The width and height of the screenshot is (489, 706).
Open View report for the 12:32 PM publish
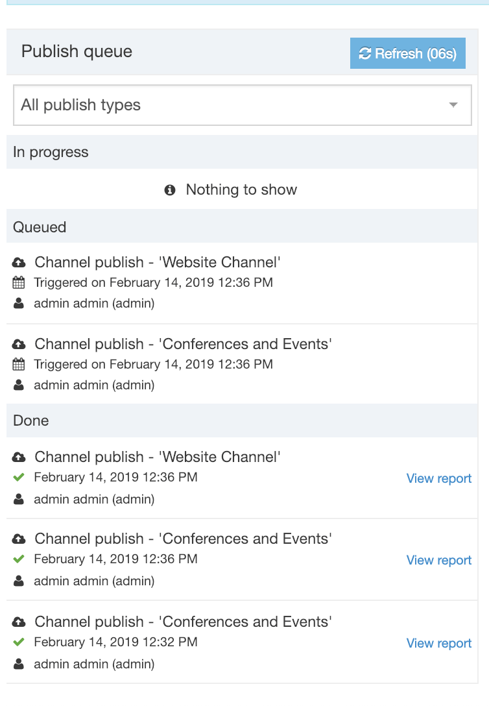coord(439,643)
